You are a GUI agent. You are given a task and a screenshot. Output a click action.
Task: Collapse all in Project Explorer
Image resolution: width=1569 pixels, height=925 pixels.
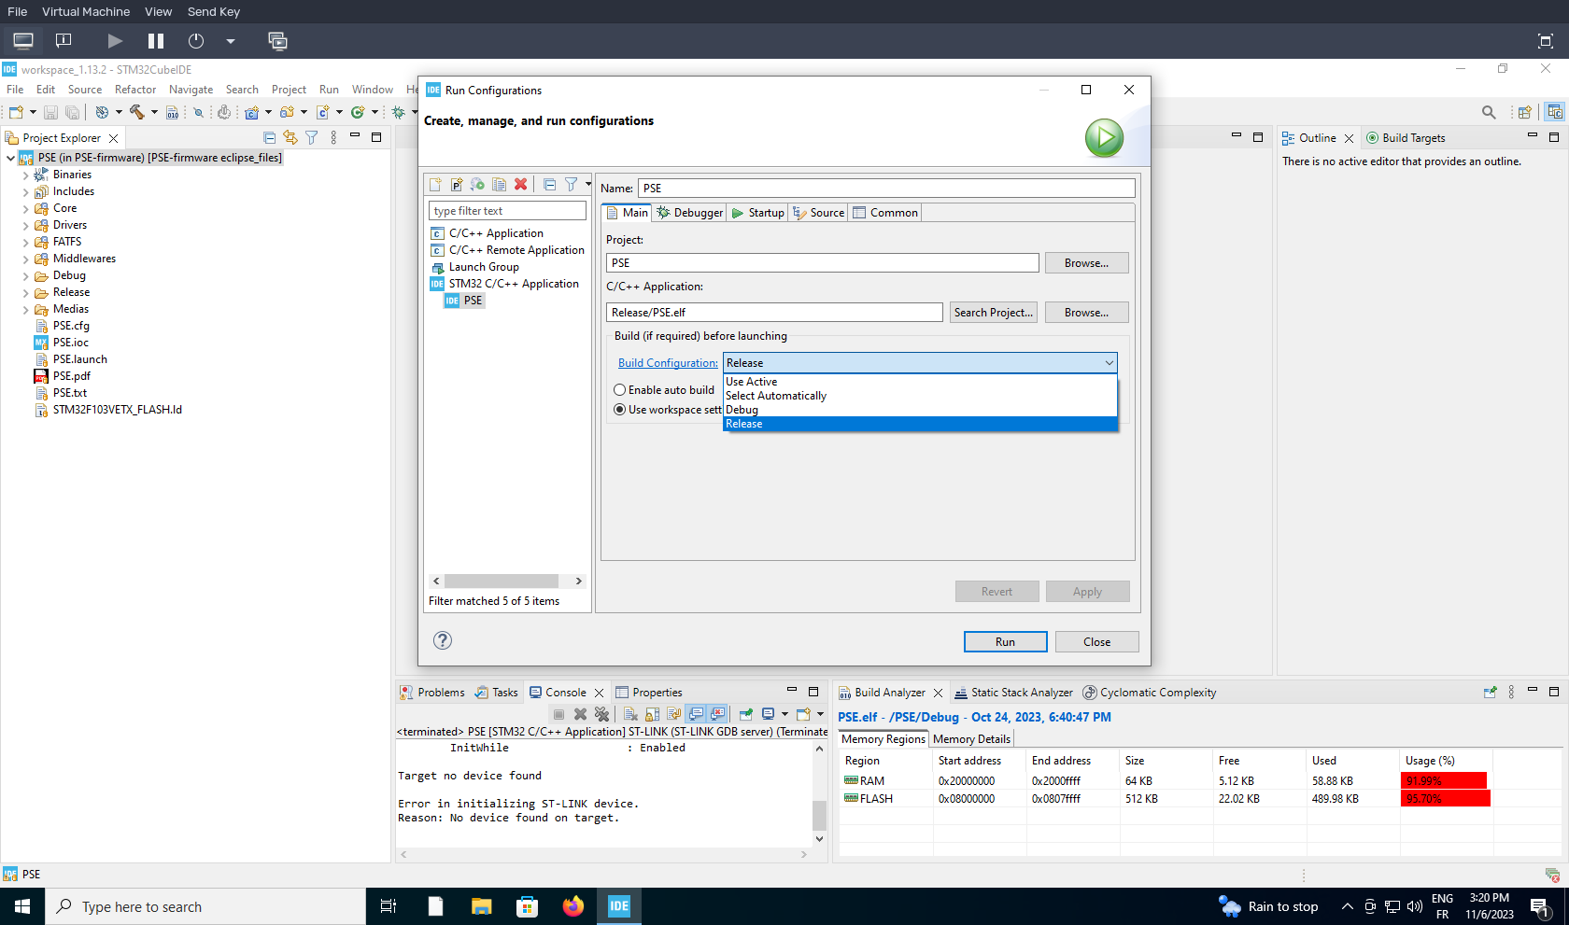(270, 137)
